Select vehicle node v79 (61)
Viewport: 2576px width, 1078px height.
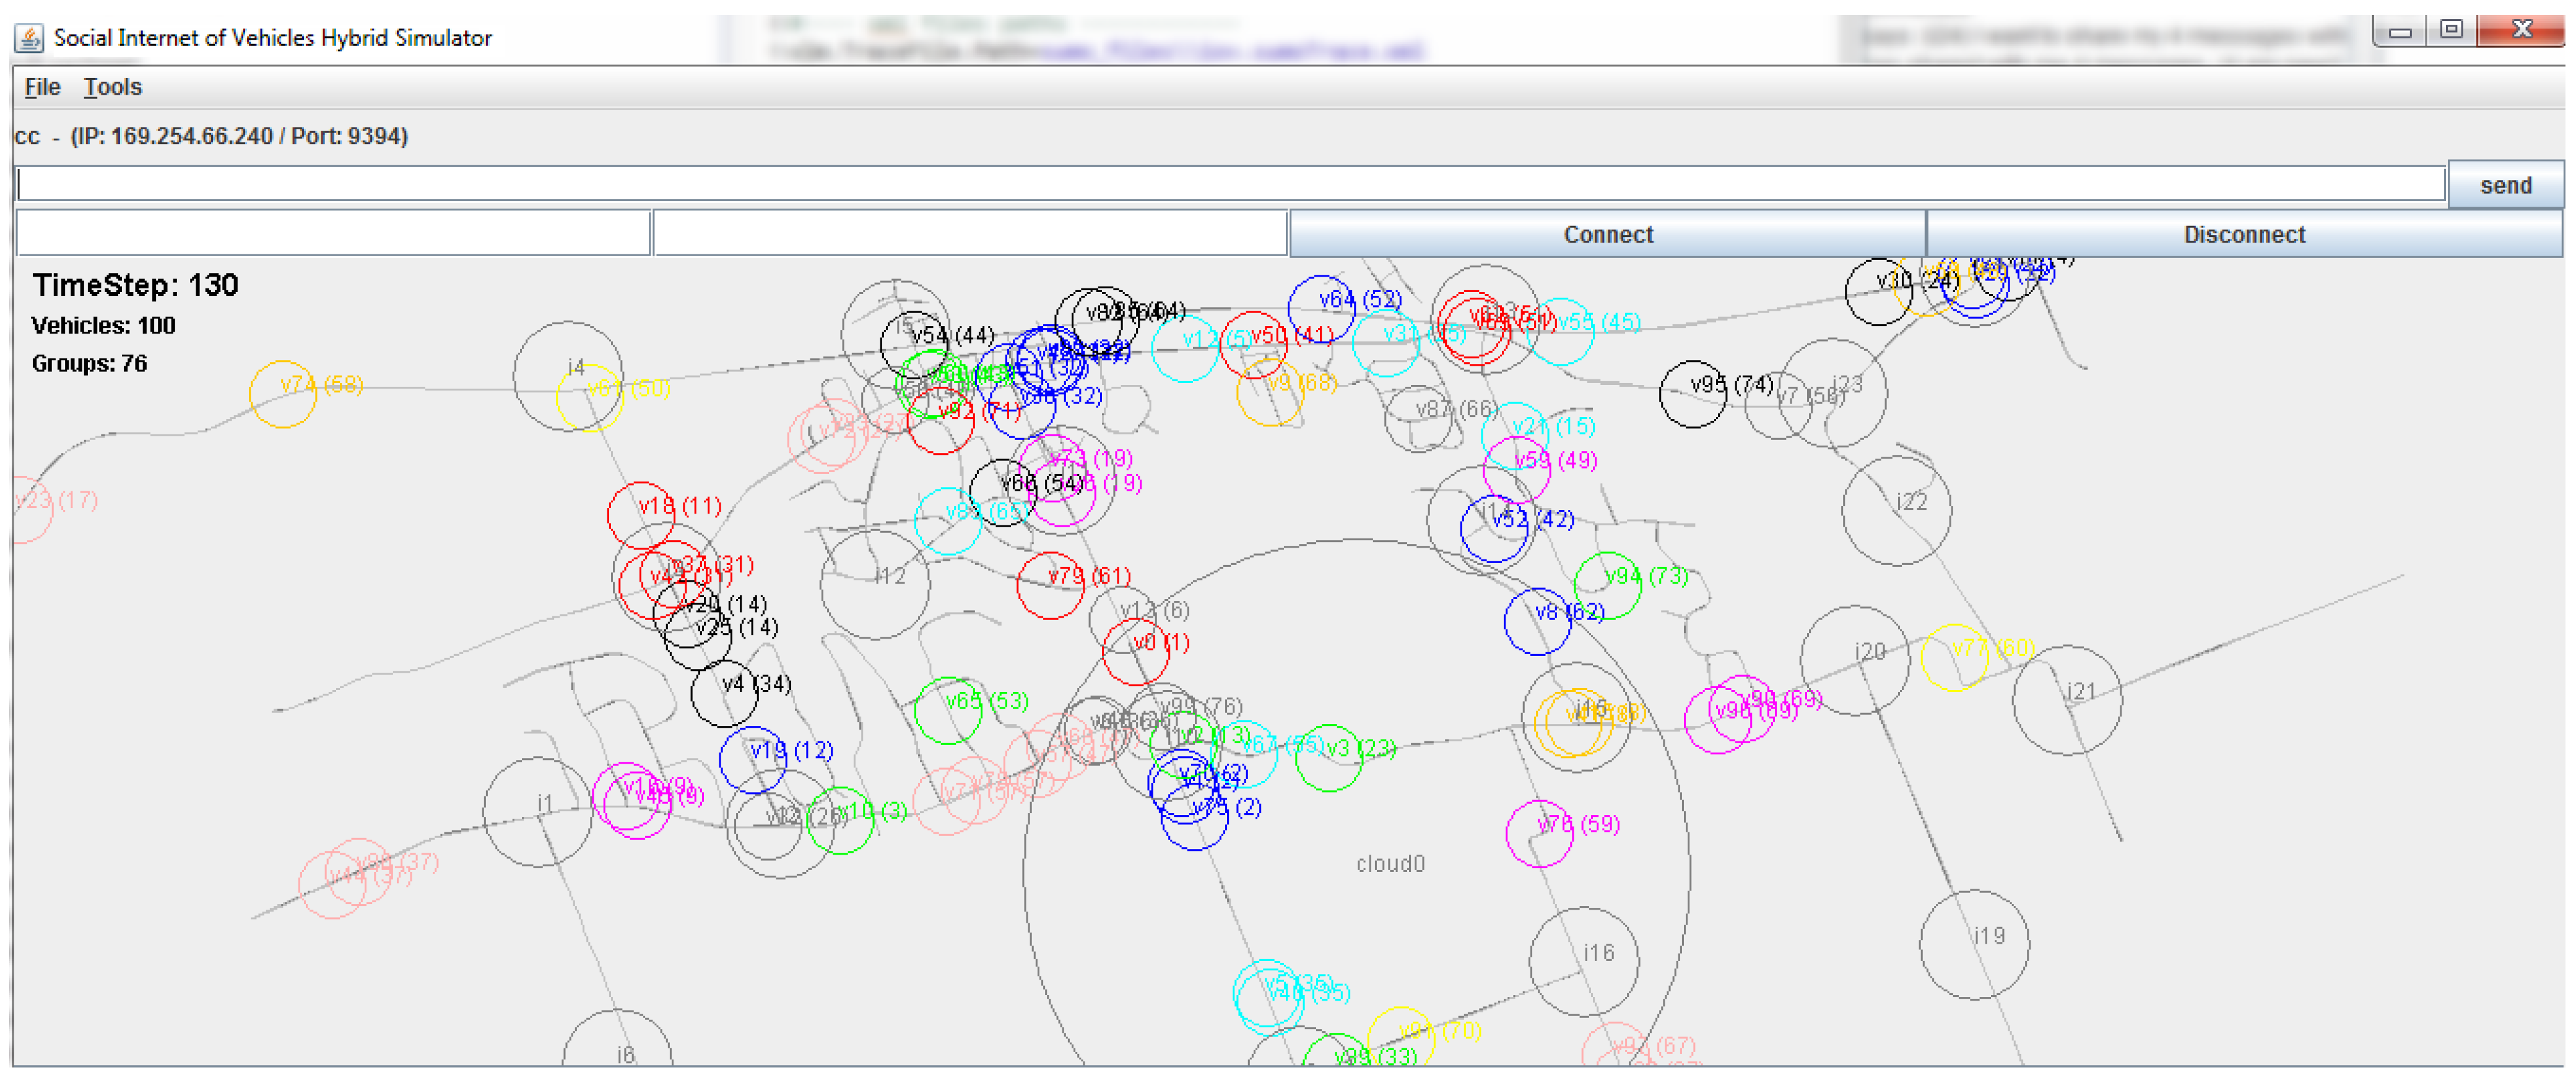click(x=1051, y=585)
